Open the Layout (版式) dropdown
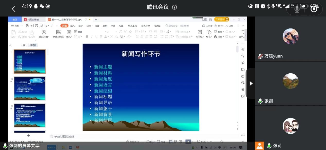Viewport: 326px width, 150px height. click(x=69, y=37)
